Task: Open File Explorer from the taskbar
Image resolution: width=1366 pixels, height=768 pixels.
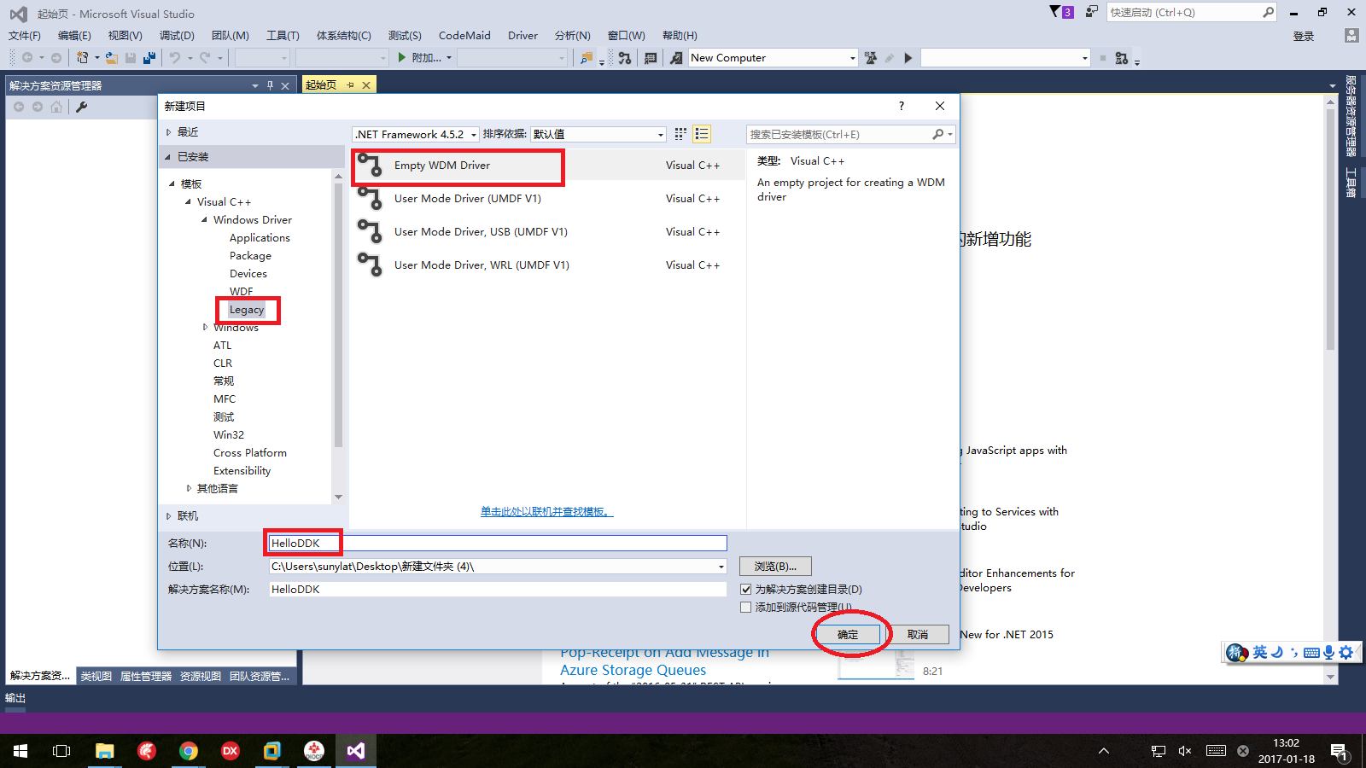Action: click(x=104, y=751)
